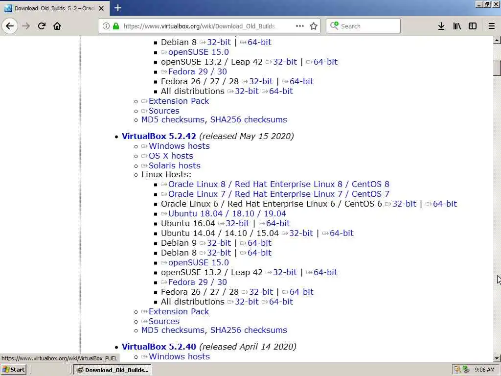Open 5.2.42 MD5 checksums link
The height and width of the screenshot is (376, 501).
(173, 330)
